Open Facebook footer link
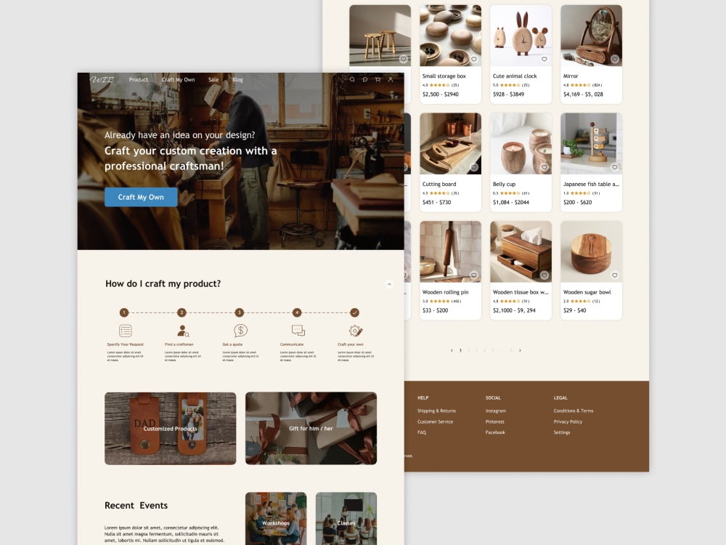This screenshot has height=545, width=726. [495, 432]
